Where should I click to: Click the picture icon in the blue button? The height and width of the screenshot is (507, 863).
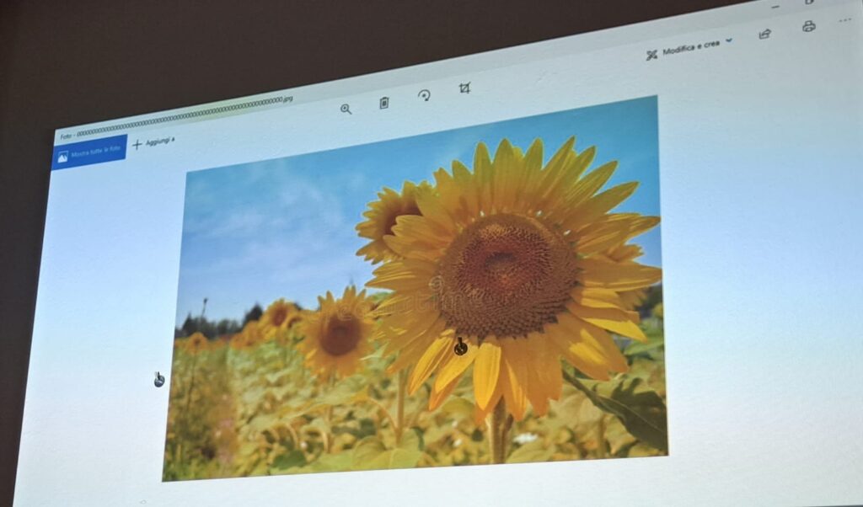pos(62,157)
